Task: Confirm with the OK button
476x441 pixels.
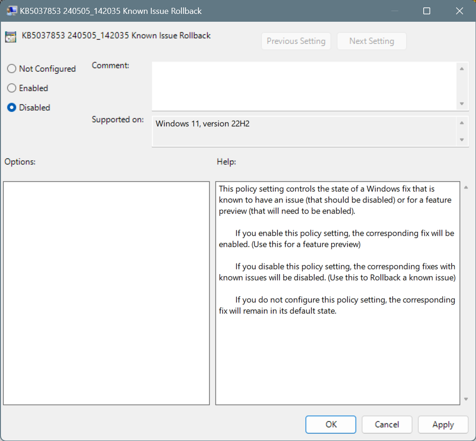Action: (x=331, y=424)
